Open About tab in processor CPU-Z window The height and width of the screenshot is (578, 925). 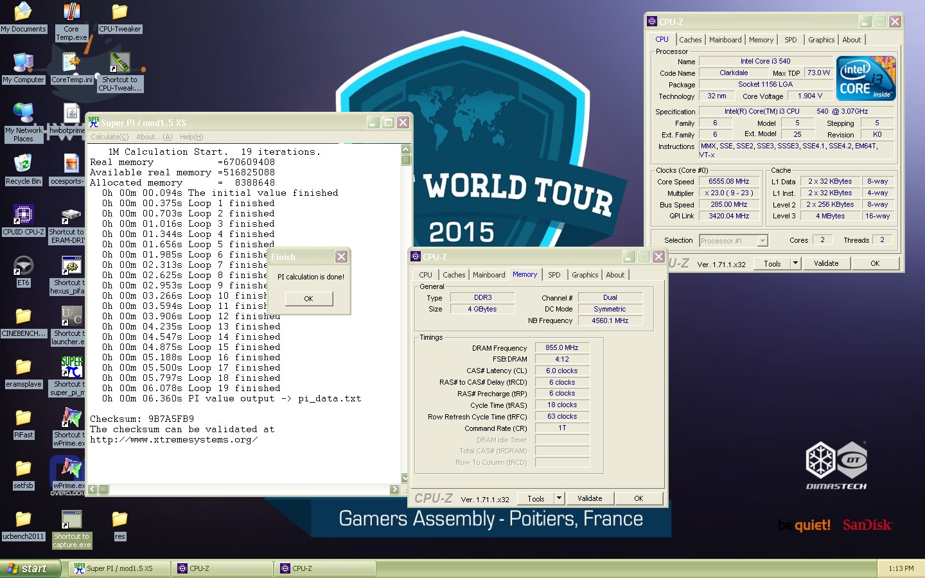851,40
